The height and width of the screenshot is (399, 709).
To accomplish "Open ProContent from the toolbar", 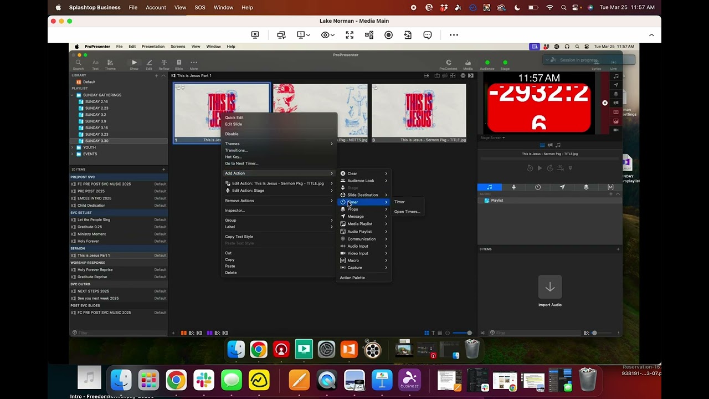I will click(448, 64).
